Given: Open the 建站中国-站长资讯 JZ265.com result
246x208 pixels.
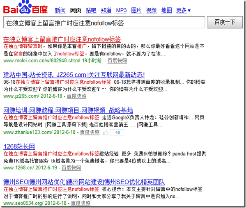Looking at the screenshot, I should (74, 75).
